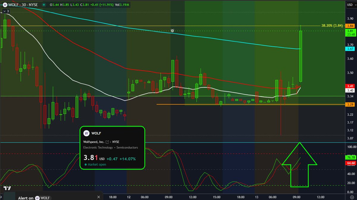Click the +14.07% change in symbol card
Viewport: 357px width, 200px height.
128,159
